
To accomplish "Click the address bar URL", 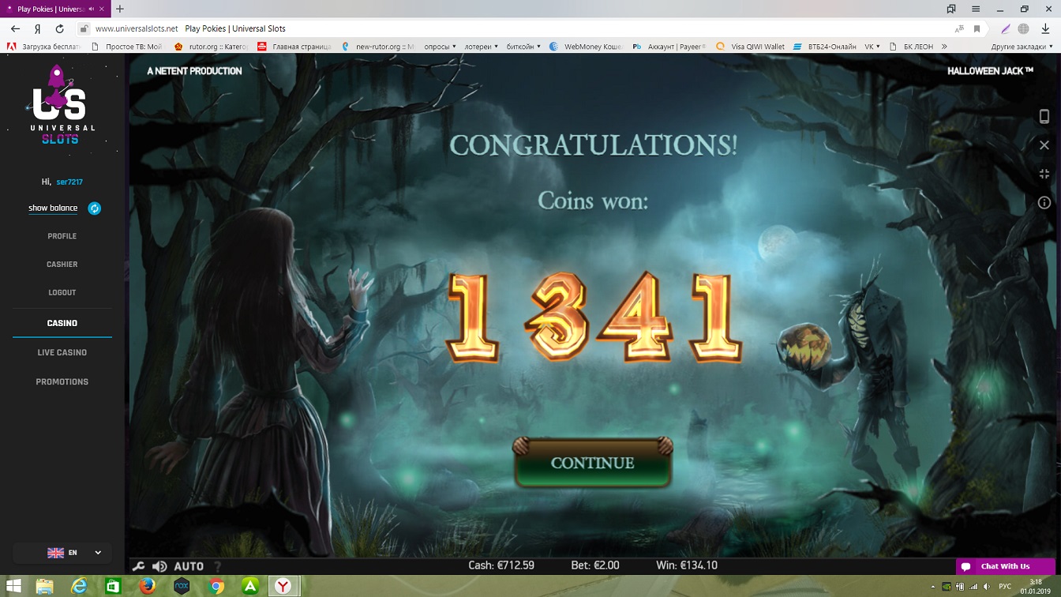I will (137, 28).
